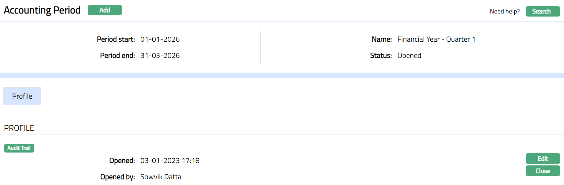Click the Period start label
The height and width of the screenshot is (185, 564).
coord(116,39)
